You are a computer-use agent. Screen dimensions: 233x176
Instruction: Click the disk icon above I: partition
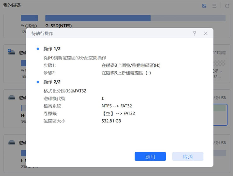pyautogui.click(x=11, y=143)
